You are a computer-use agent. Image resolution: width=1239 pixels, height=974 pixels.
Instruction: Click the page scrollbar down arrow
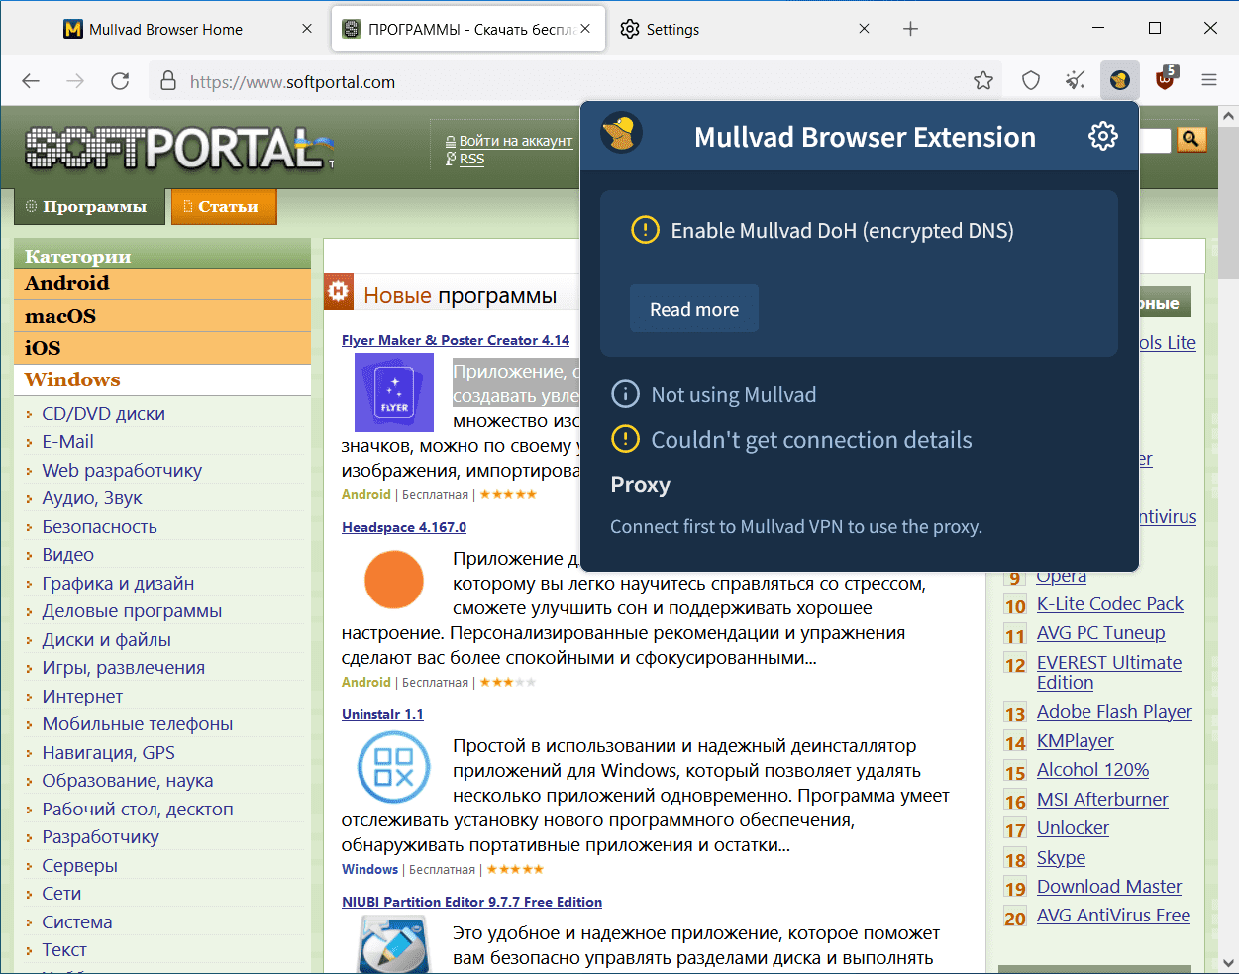[x=1229, y=963]
